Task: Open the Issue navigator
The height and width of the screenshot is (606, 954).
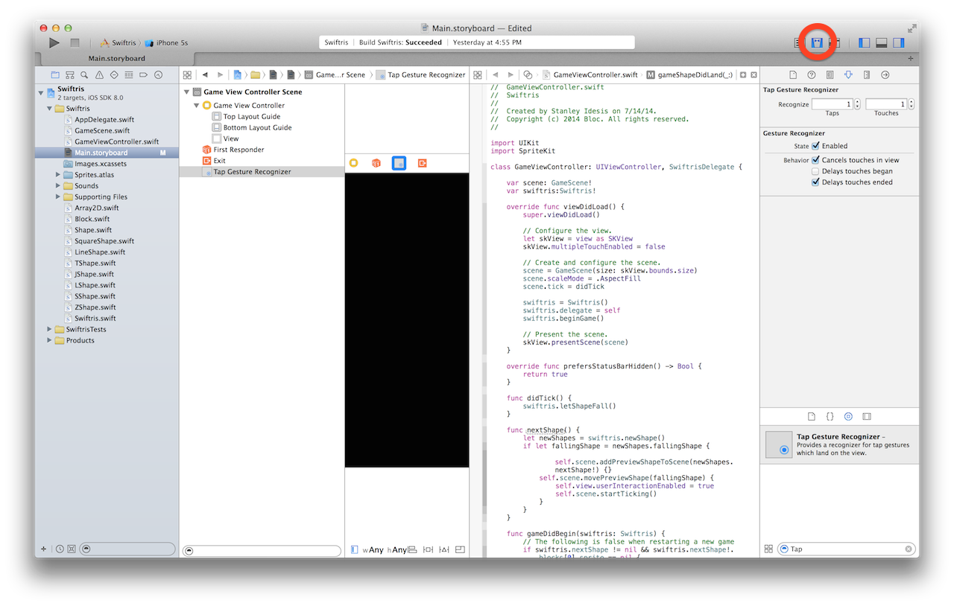Action: pyautogui.click(x=99, y=75)
